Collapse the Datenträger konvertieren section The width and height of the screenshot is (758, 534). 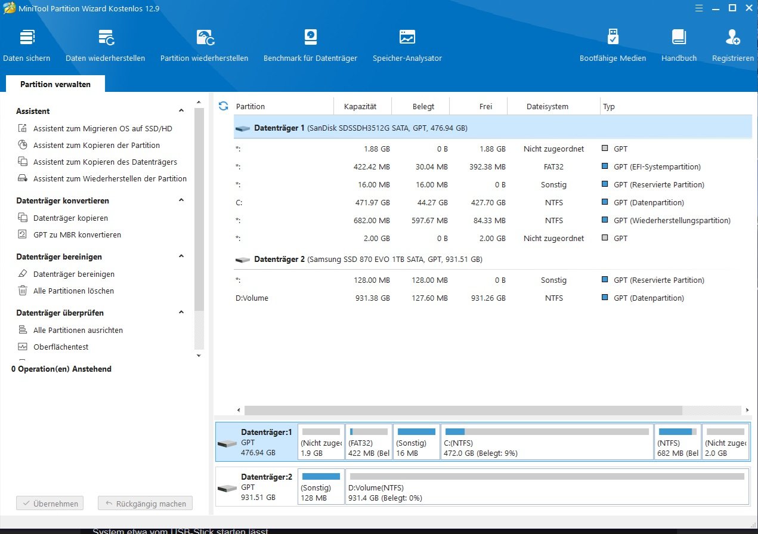pos(181,200)
